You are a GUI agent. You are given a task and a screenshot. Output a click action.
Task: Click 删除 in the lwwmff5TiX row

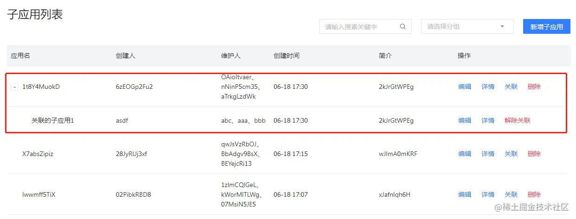click(x=534, y=194)
